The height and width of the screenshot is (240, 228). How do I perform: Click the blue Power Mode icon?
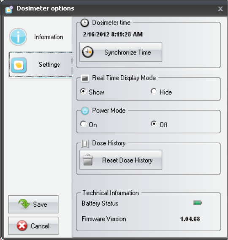coord(85,111)
